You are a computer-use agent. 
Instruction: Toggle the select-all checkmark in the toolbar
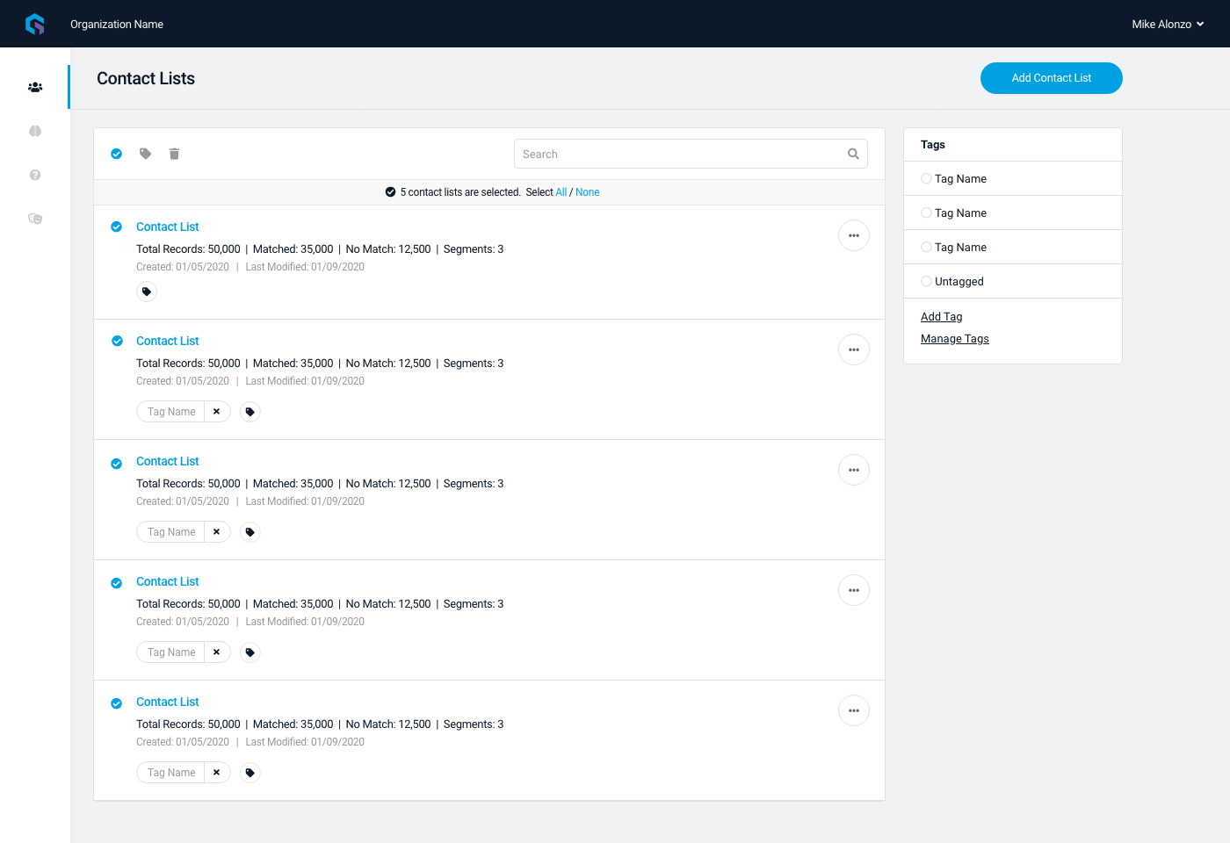116,154
